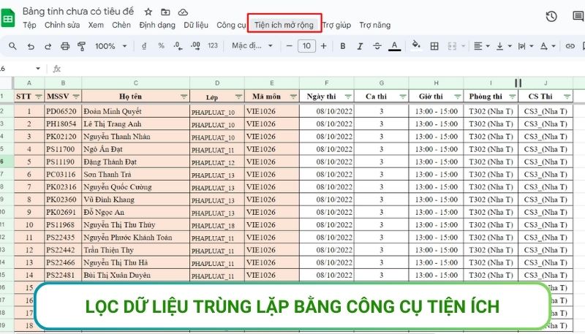The height and width of the screenshot is (334, 585).
Task: Increase font size with plus button
Action: click(x=323, y=46)
